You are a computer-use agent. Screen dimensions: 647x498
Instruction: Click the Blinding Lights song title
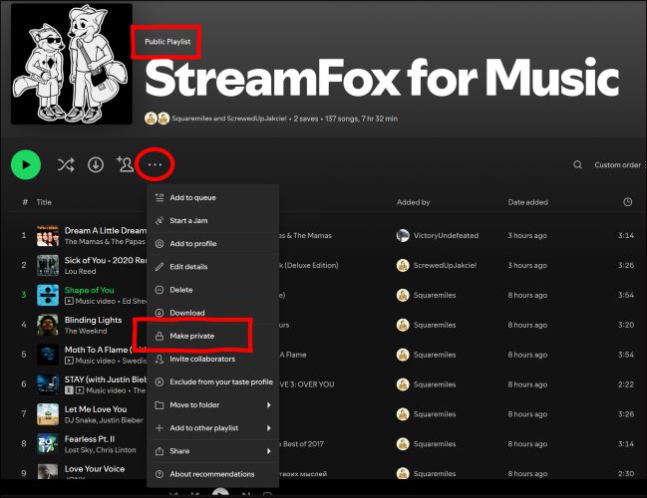(x=94, y=320)
